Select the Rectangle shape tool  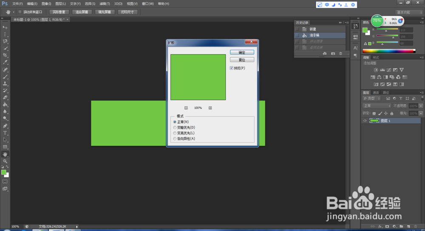tap(5, 147)
